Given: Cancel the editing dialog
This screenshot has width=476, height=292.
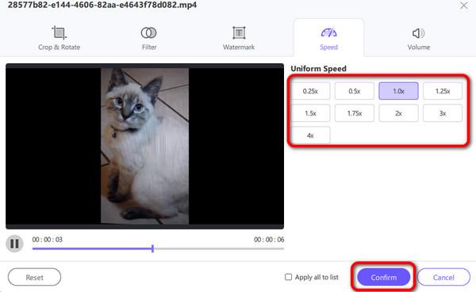Looking at the screenshot, I should point(443,277).
